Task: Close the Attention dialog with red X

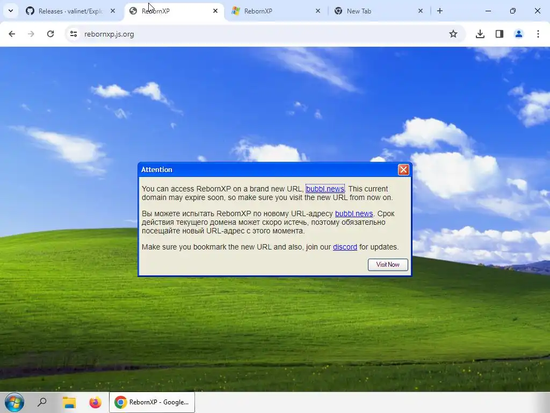Action: tap(403, 169)
